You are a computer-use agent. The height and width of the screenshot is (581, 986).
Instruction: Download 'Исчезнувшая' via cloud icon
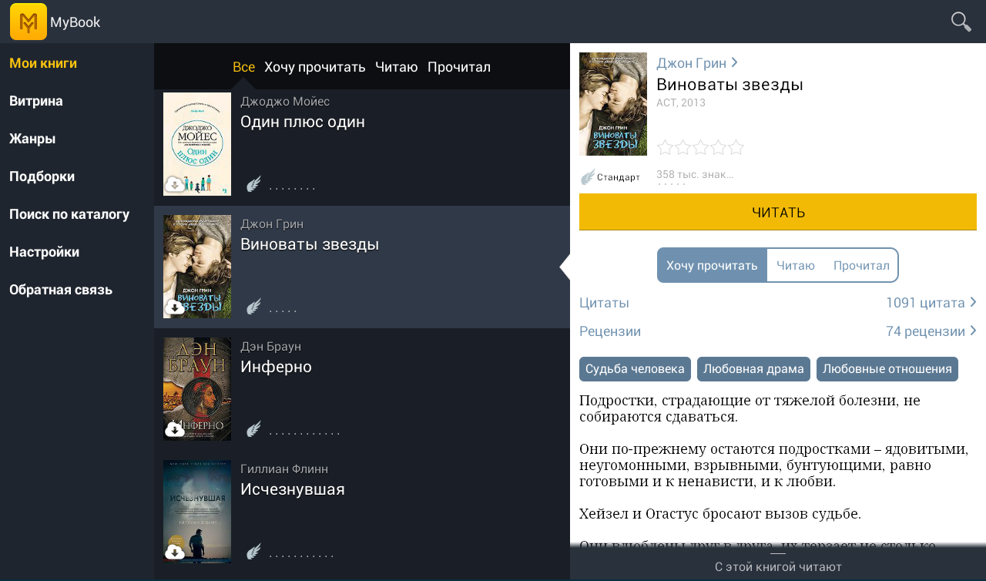click(175, 552)
